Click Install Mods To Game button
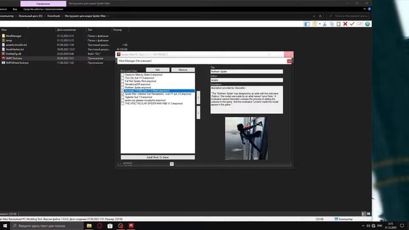The height and width of the screenshot is (230, 409). click(158, 157)
